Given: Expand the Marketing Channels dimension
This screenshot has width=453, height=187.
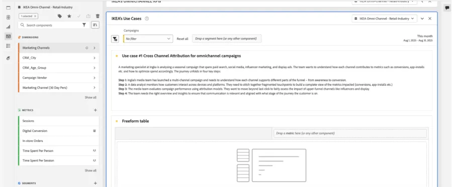Looking at the screenshot, I should (x=94, y=48).
